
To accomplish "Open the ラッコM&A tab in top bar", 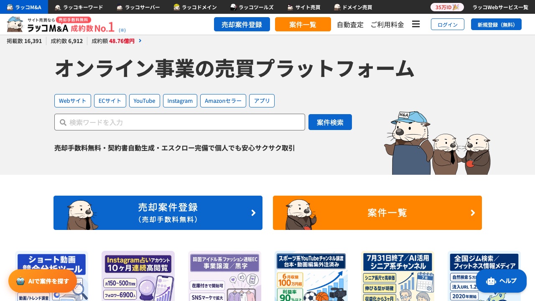I will [x=24, y=7].
